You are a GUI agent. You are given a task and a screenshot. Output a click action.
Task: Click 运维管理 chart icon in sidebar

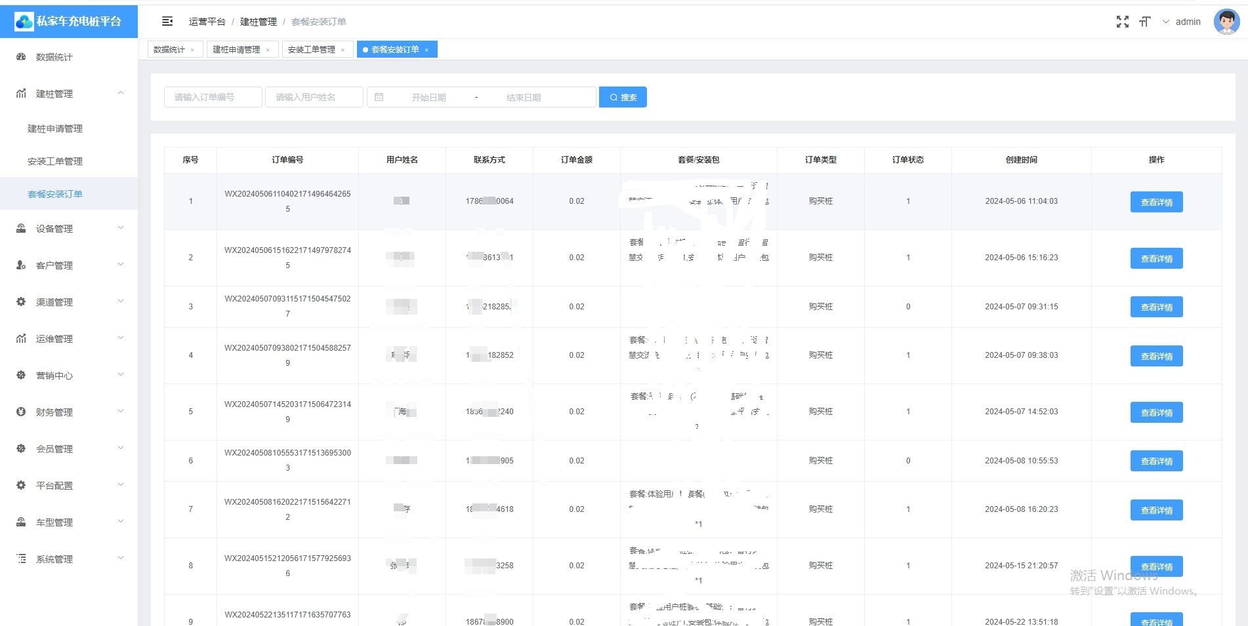[21, 339]
